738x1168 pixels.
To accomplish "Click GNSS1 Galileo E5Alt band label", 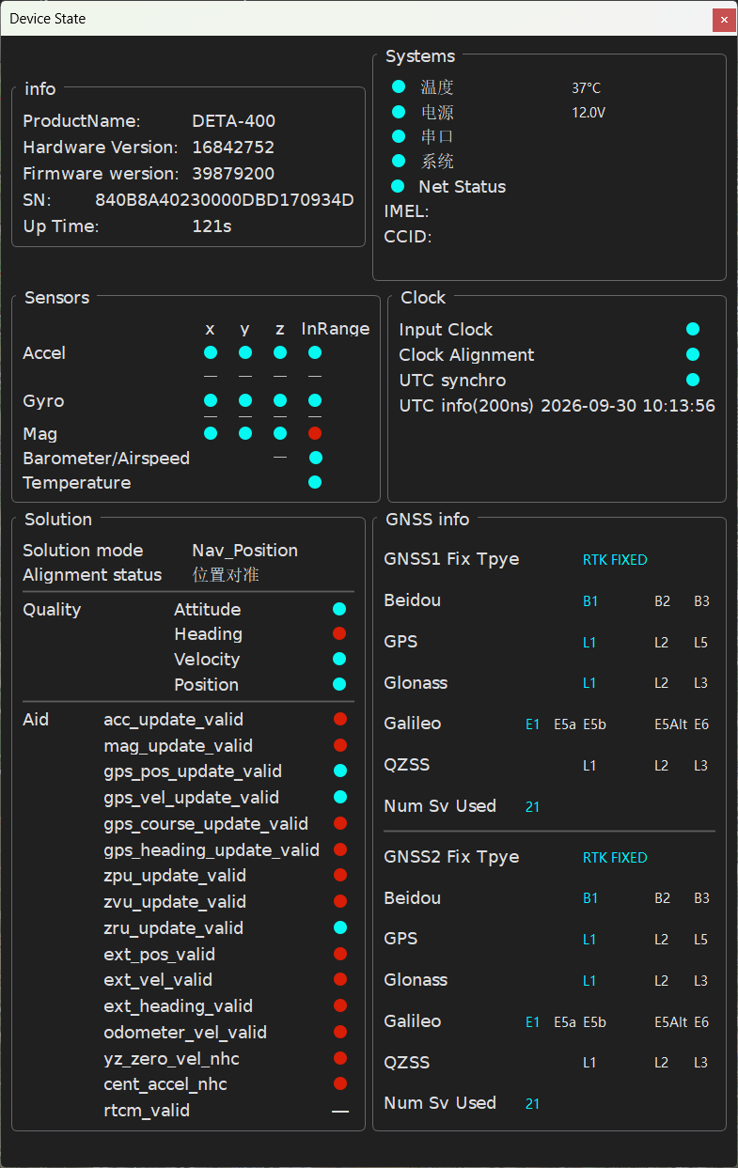I will pyautogui.click(x=671, y=724).
